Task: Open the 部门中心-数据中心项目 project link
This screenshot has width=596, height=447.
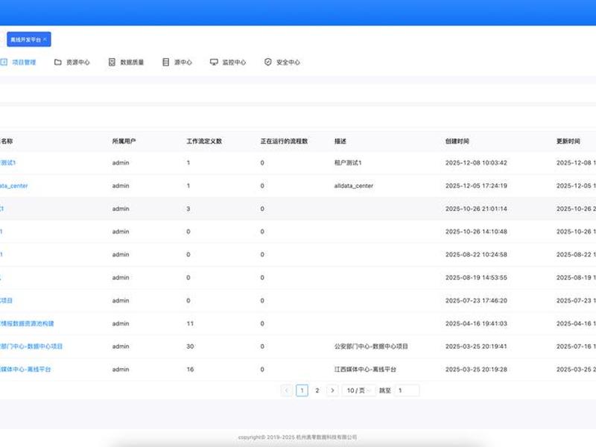Action: point(31,346)
